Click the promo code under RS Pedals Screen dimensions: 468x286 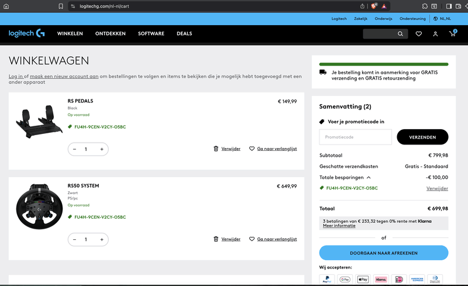[100, 127]
